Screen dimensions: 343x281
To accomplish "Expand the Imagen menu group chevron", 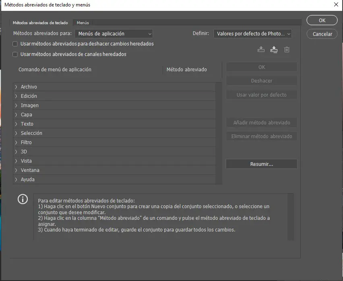I will click(16, 105).
